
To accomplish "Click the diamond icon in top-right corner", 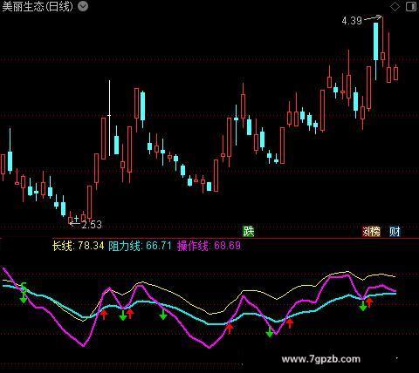I will pyautogui.click(x=395, y=6).
